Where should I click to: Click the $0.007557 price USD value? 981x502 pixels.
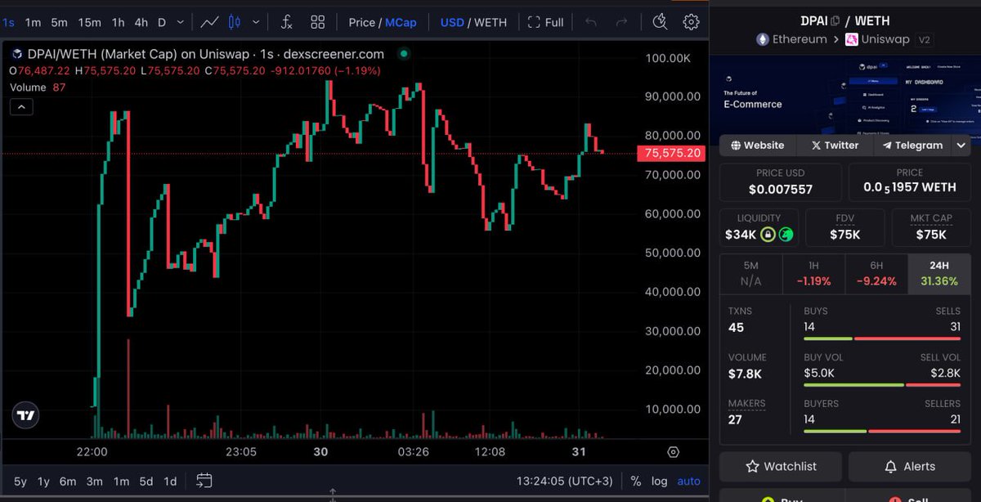(x=781, y=189)
